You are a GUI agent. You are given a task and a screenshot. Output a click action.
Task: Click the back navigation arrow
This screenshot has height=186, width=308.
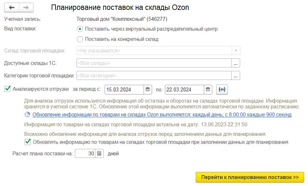coord(12,8)
